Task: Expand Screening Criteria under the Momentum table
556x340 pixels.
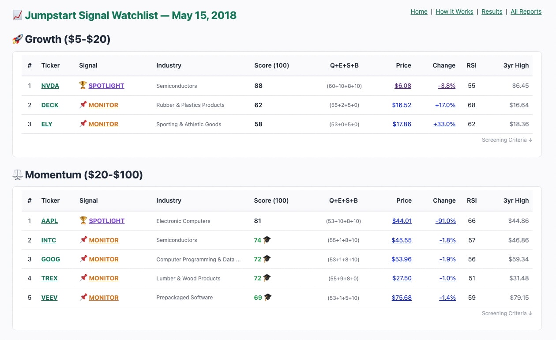Action: (x=507, y=314)
